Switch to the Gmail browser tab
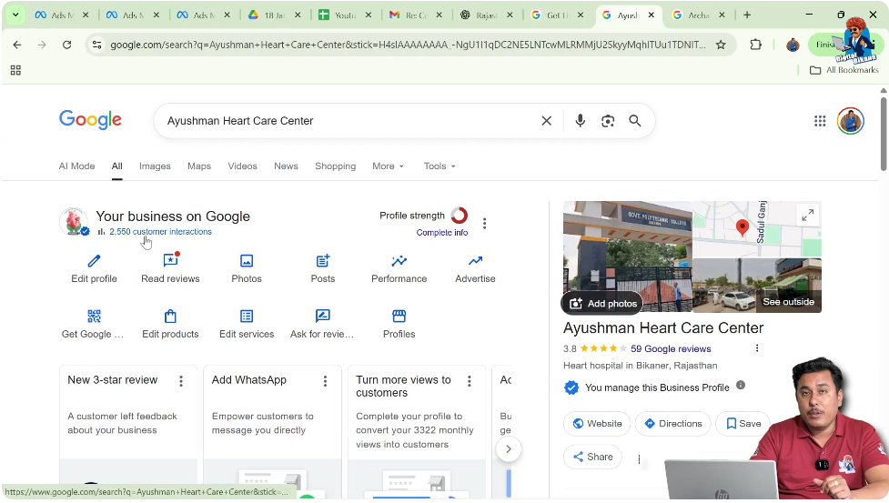 pos(416,15)
